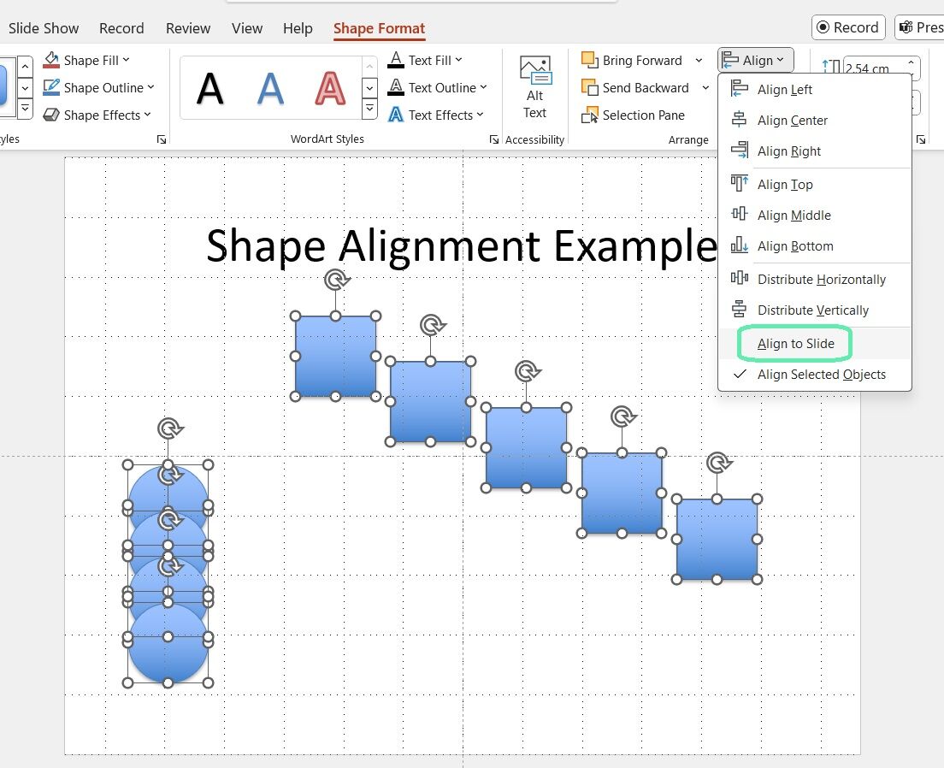The image size is (944, 768).
Task: Open the Shape Effects dropdown
Action: click(x=97, y=115)
